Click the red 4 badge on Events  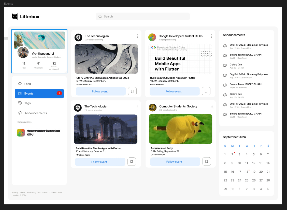click(x=59, y=93)
